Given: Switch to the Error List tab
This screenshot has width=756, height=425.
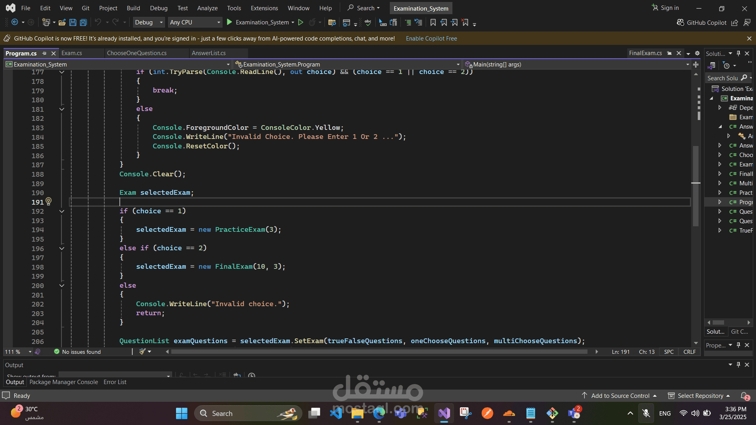Looking at the screenshot, I should (115, 382).
